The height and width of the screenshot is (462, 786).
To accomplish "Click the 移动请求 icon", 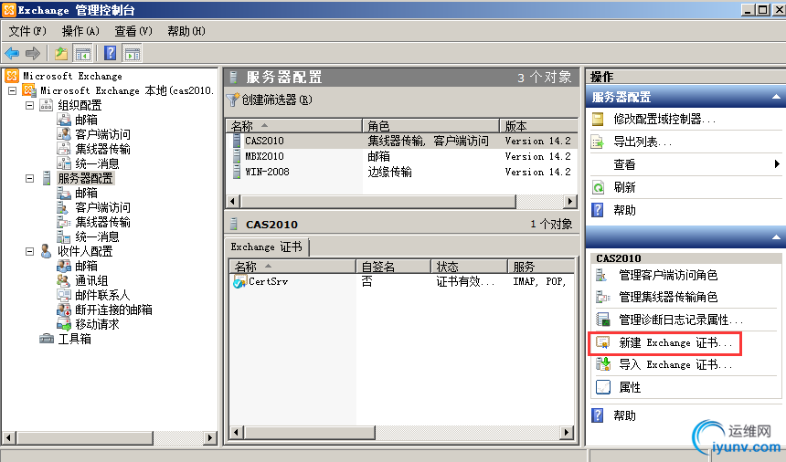I will [x=64, y=324].
